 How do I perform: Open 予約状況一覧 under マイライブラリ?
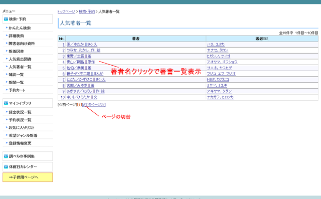(x=20, y=120)
